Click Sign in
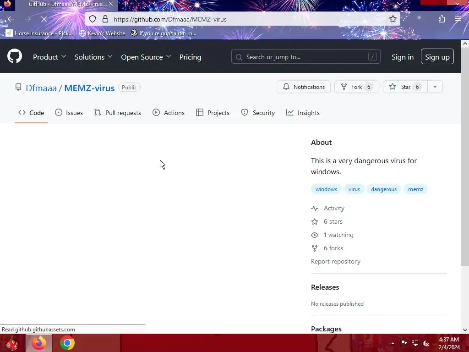Screen dimensions: 469x352 click(x=403, y=57)
